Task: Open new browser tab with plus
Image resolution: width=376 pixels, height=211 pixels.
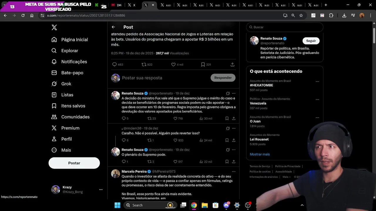Action: 325,5
